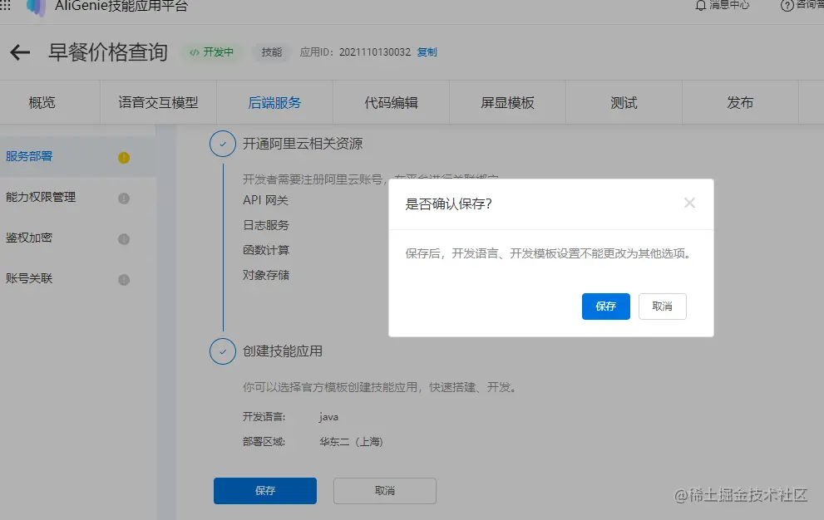This screenshot has height=520, width=824.
Task: Switch to the 概览 tab
Action: [x=42, y=102]
